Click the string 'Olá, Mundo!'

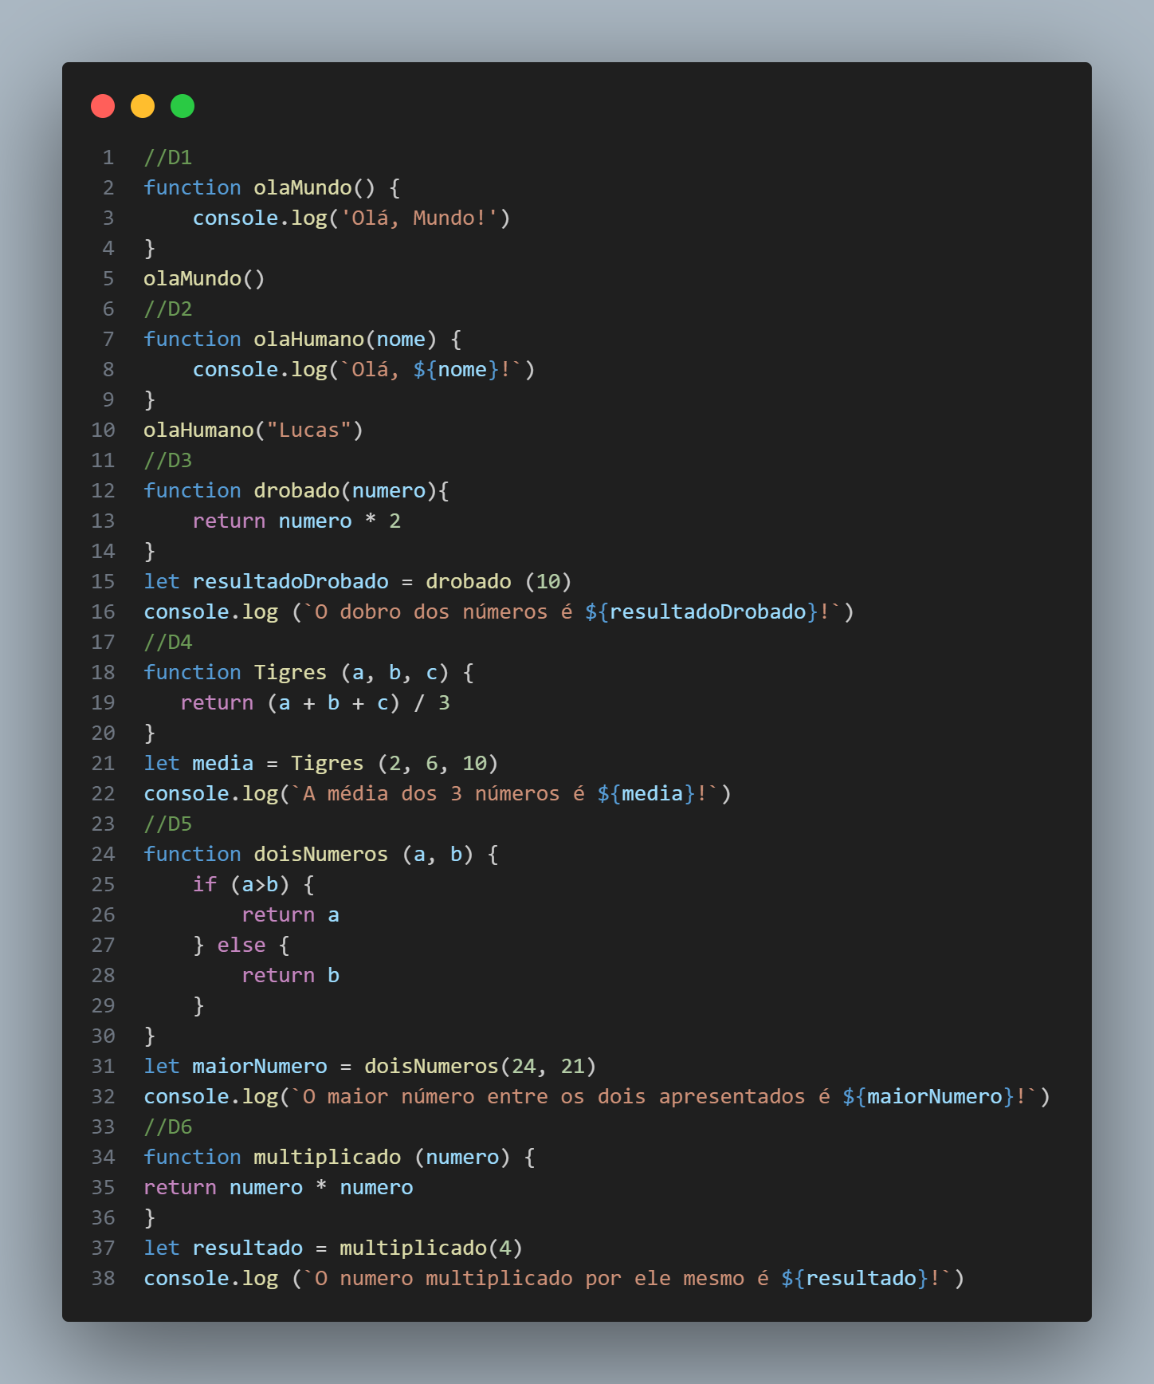[419, 218]
